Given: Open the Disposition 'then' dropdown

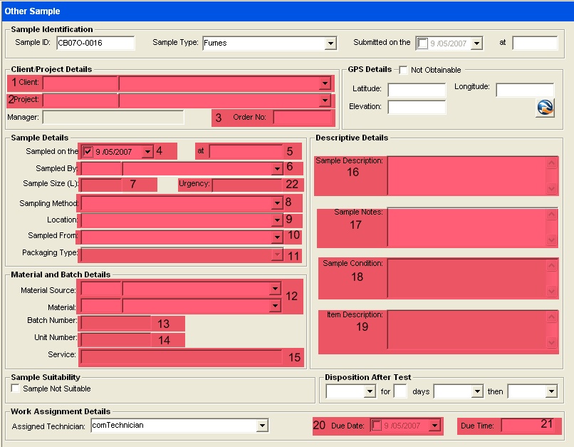Looking at the screenshot, I should (x=550, y=391).
